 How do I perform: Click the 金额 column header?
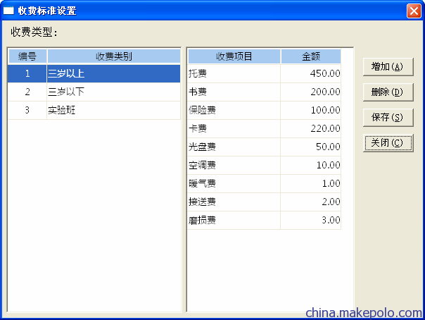pos(311,56)
